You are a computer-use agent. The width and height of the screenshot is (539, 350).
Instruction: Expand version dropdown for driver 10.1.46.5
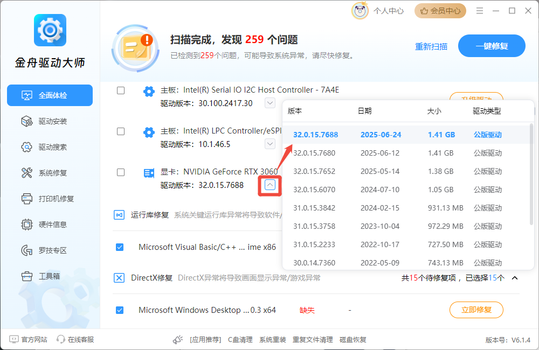tap(270, 144)
